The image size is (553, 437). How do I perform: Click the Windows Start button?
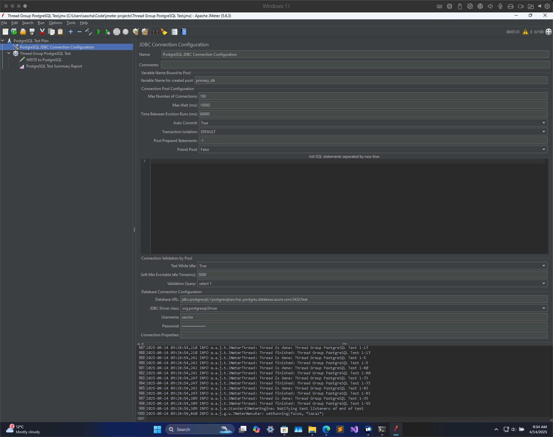click(157, 429)
